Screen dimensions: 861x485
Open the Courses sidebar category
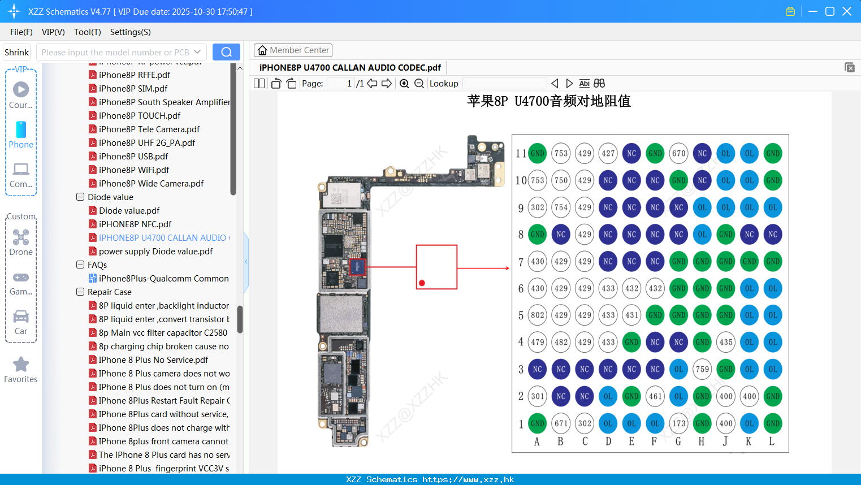coord(21,95)
